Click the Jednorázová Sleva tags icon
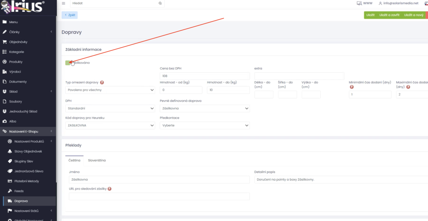The width and height of the screenshot is (428, 221). [x=10, y=171]
